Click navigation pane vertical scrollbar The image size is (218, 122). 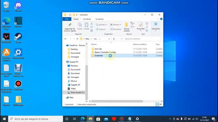pos(87,82)
